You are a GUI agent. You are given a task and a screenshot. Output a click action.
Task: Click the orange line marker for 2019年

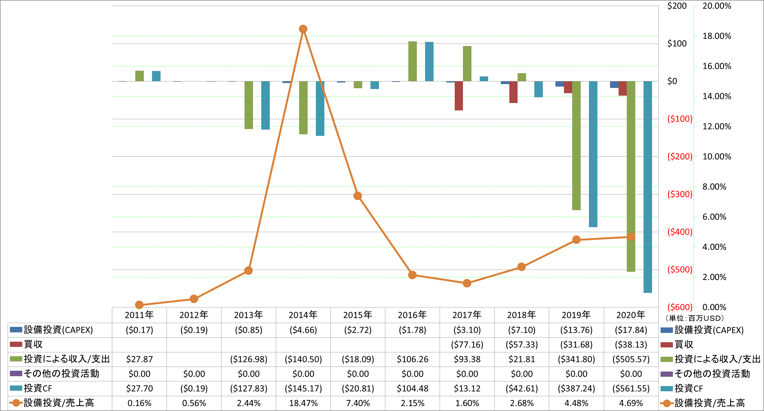tap(576, 239)
